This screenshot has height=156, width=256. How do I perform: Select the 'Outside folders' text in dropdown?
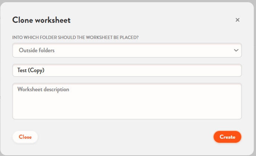tap(36, 50)
